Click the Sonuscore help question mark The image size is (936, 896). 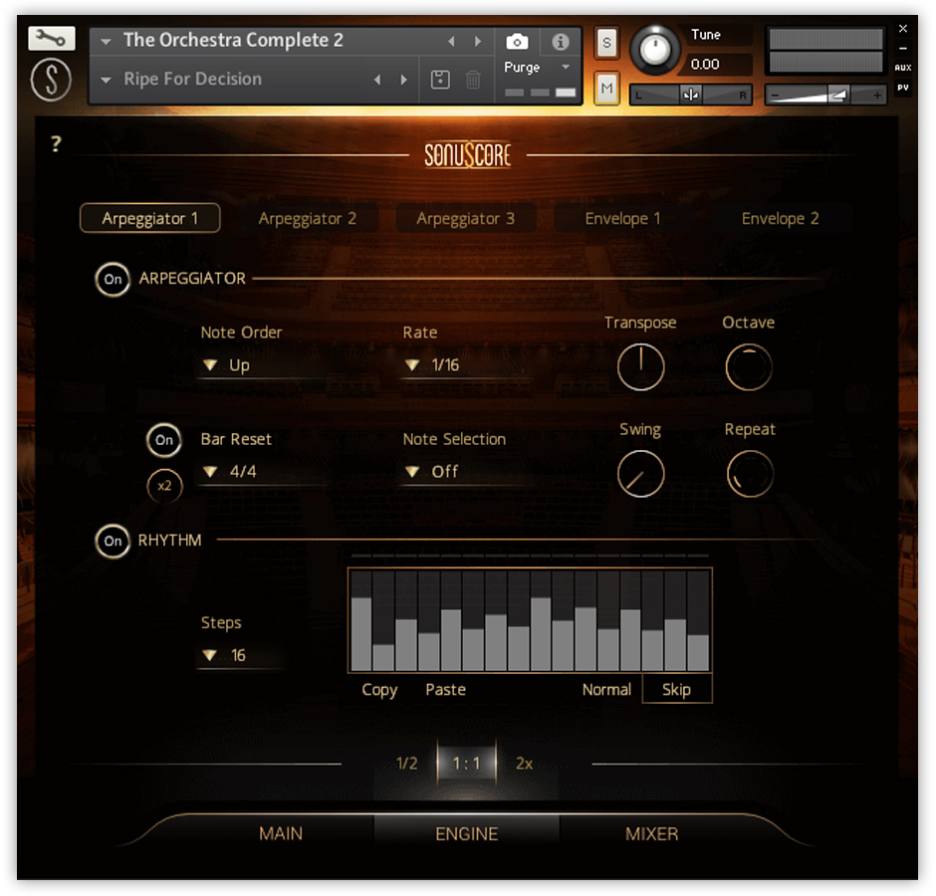tap(56, 144)
